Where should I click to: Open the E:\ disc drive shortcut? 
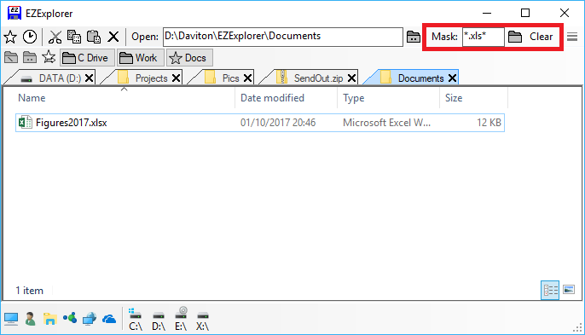click(181, 319)
